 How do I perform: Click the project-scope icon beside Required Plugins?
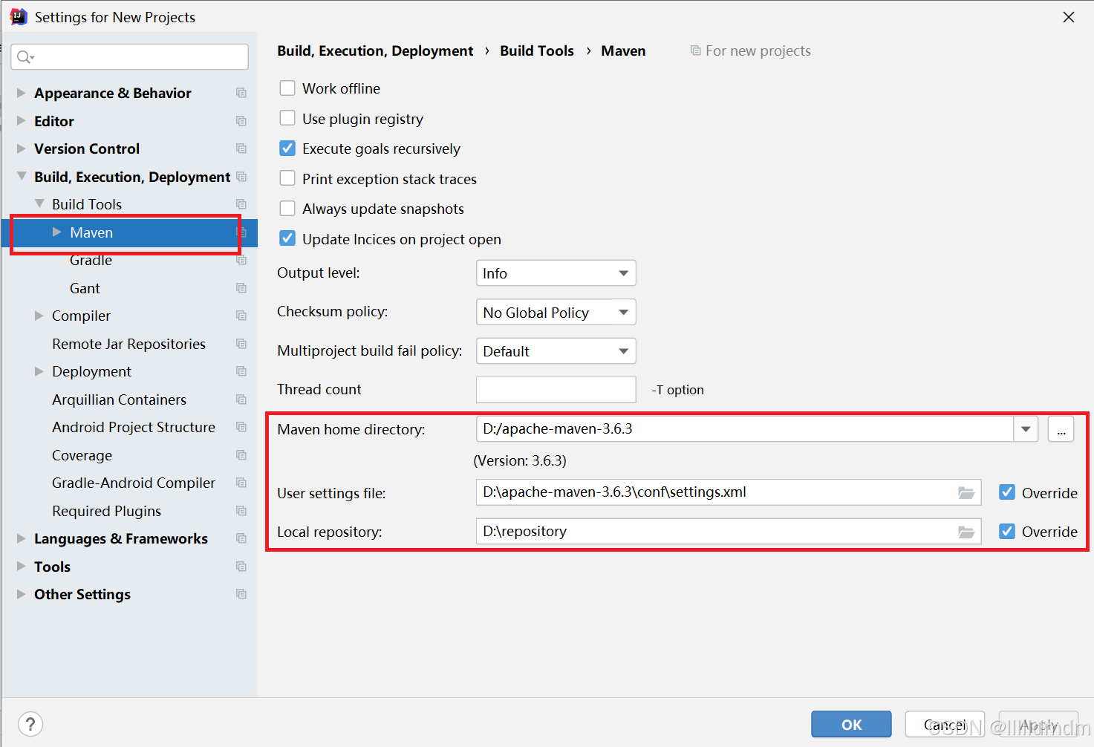[x=241, y=511]
